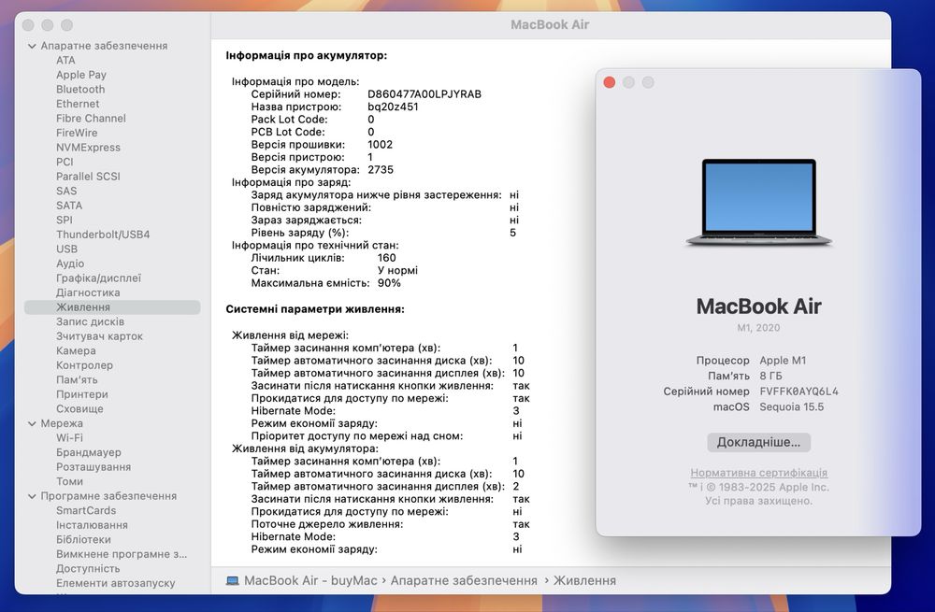Select the highlighted Живлення sidebar item

click(x=112, y=306)
